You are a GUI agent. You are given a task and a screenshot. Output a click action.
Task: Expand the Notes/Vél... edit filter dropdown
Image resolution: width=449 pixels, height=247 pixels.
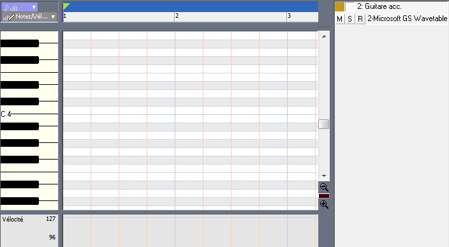pyautogui.click(x=53, y=17)
